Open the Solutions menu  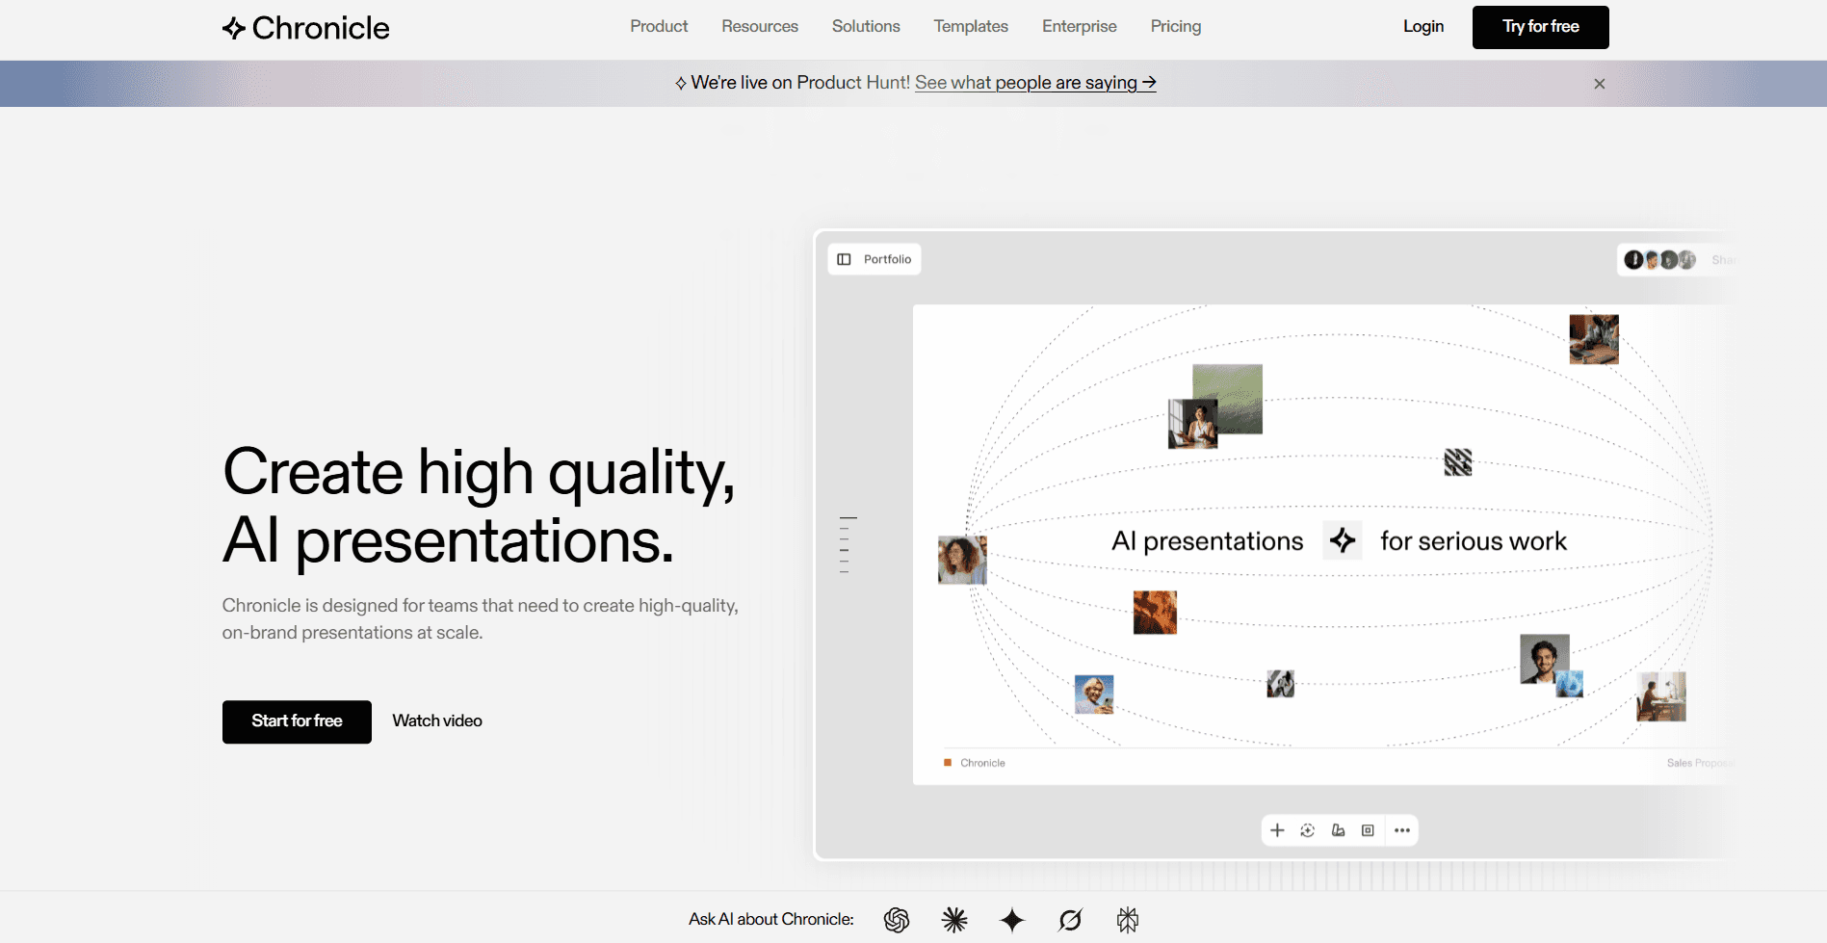(866, 26)
